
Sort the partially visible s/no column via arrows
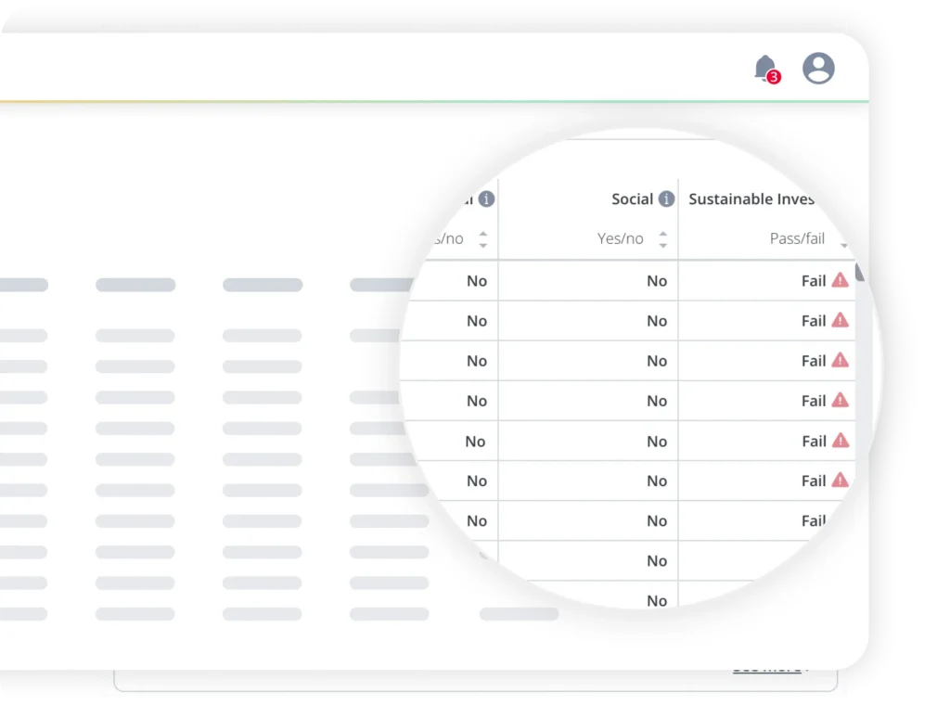click(x=482, y=239)
